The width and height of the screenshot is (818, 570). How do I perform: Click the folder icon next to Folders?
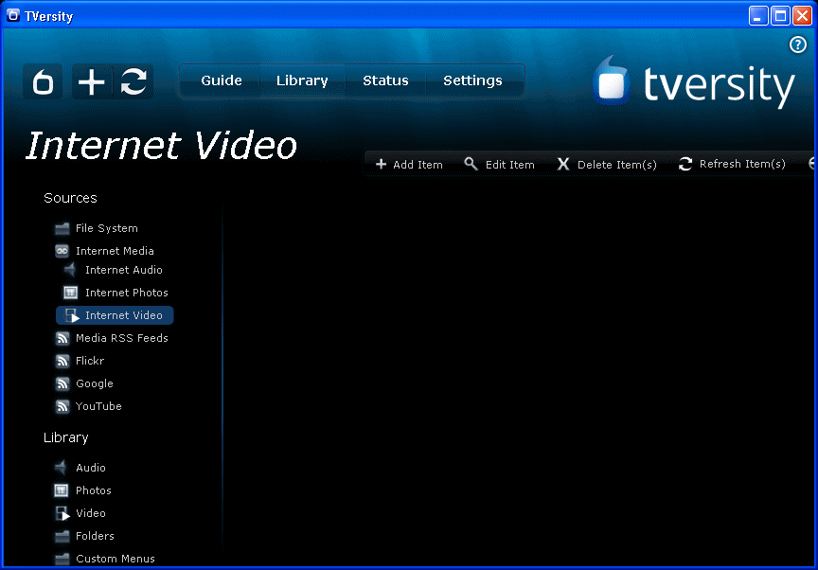coord(62,536)
